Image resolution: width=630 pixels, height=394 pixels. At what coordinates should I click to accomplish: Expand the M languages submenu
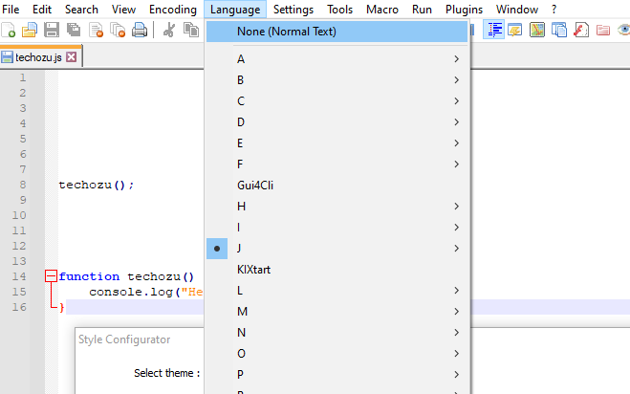[337, 312]
